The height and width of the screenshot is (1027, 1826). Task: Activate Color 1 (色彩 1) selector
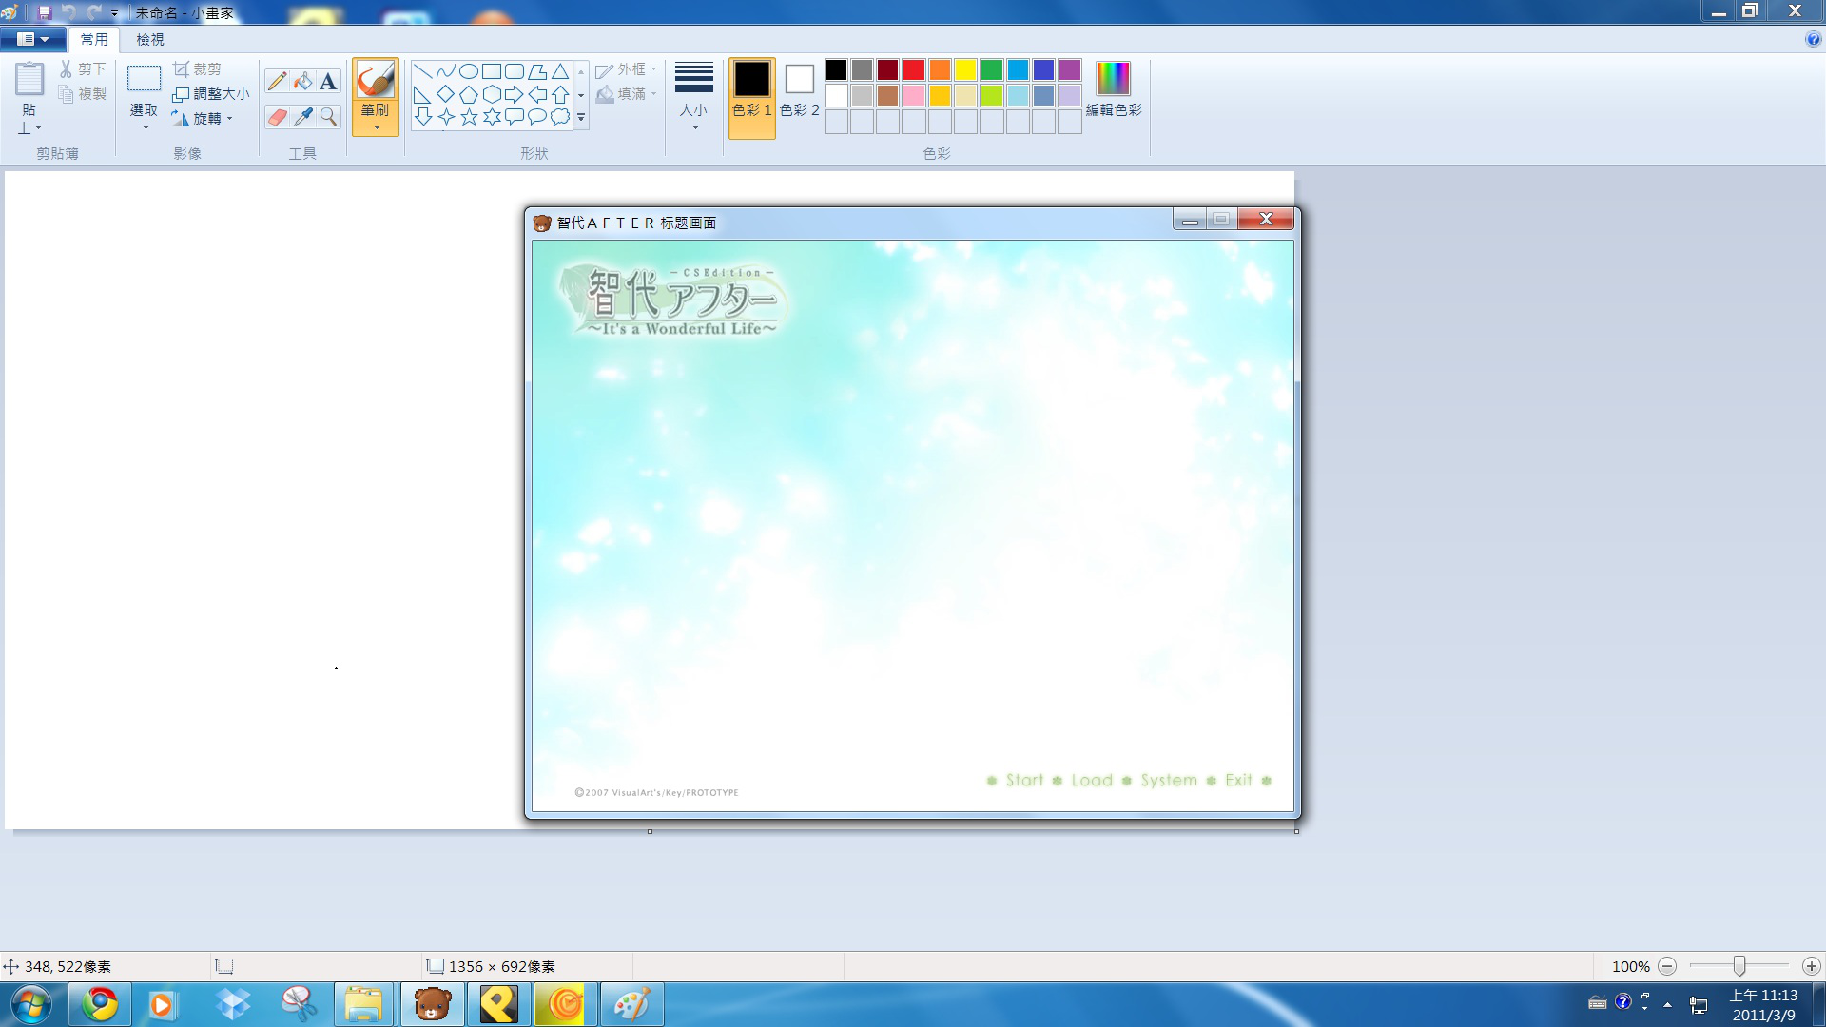(x=751, y=97)
